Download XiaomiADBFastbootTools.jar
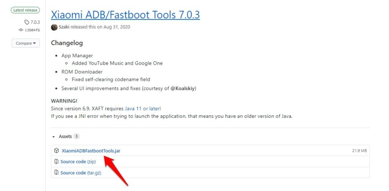This screenshot has width=389, height=191. coord(91,151)
